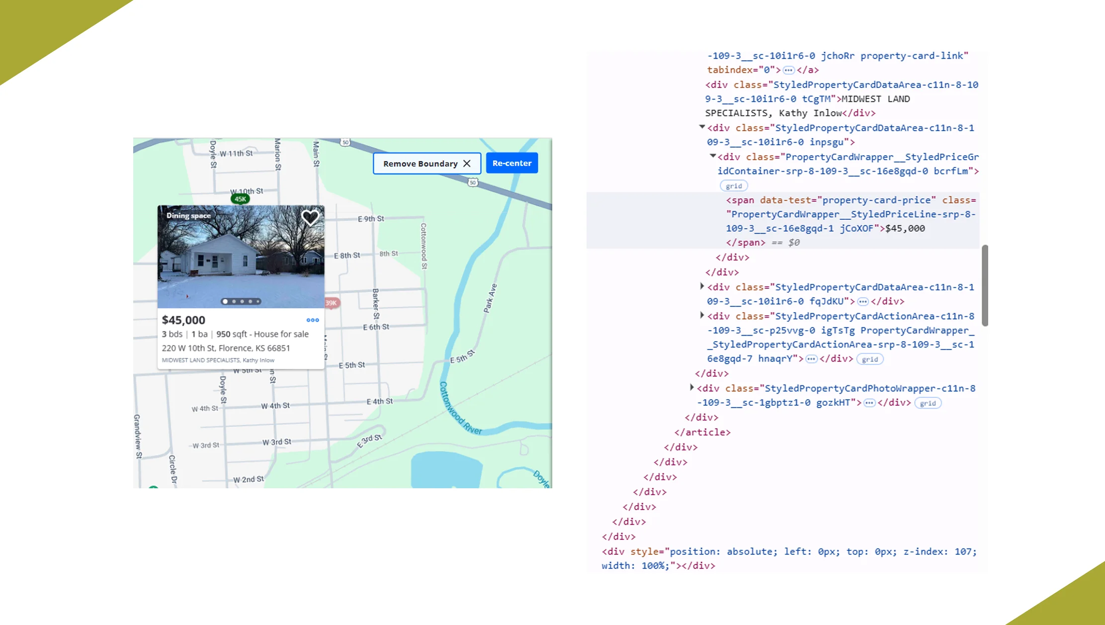The width and height of the screenshot is (1105, 625).
Task: Expand the StyledPropertyCardPhotoWrapper div node
Action: click(691, 387)
